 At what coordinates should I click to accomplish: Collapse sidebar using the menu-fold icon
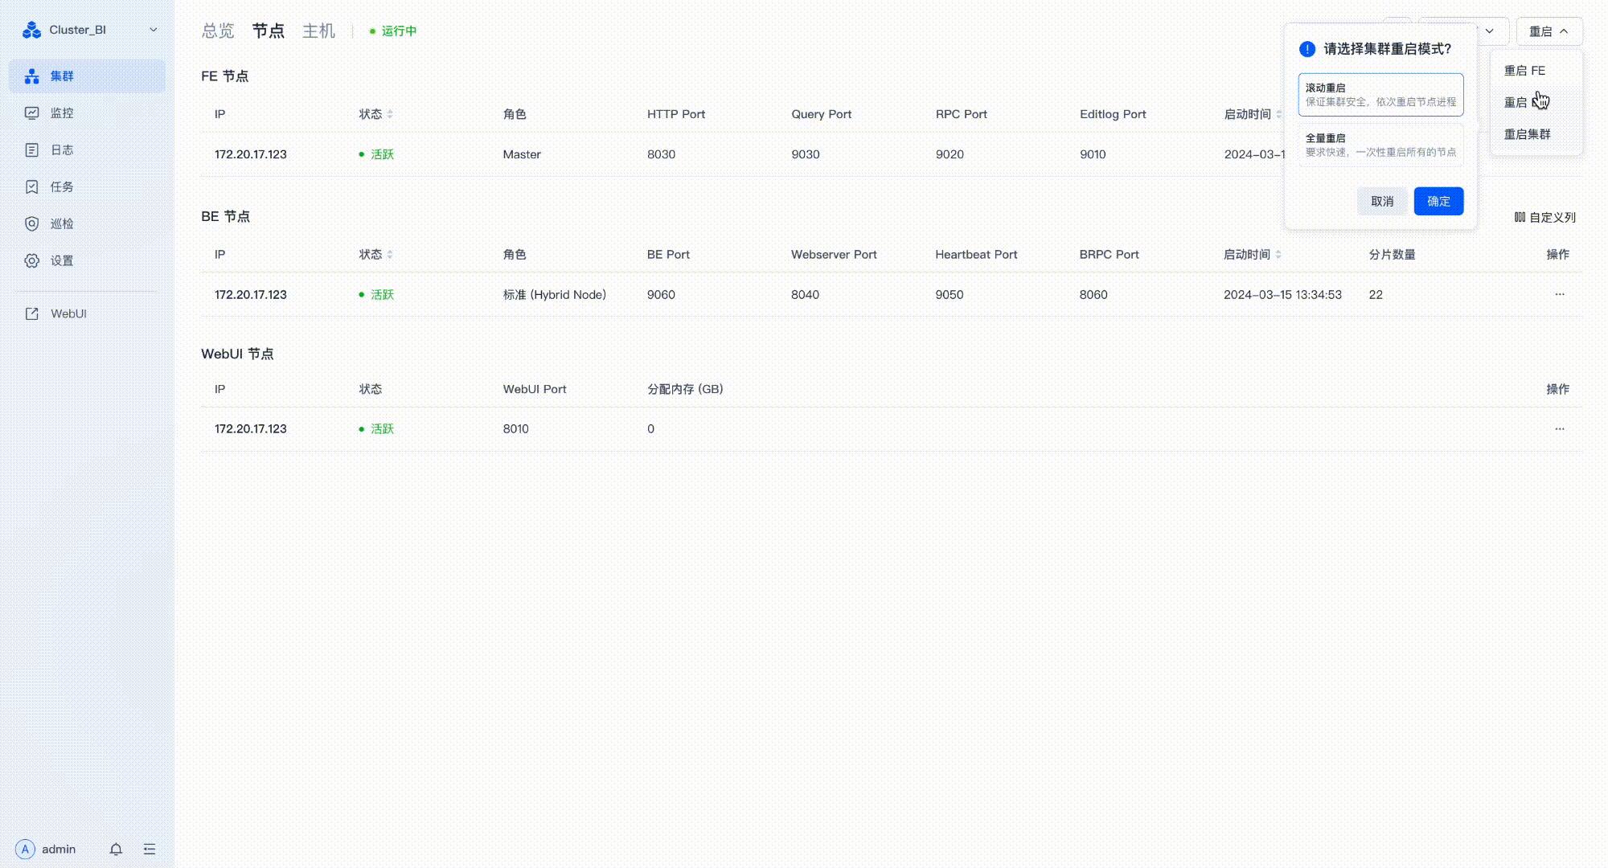tap(150, 850)
